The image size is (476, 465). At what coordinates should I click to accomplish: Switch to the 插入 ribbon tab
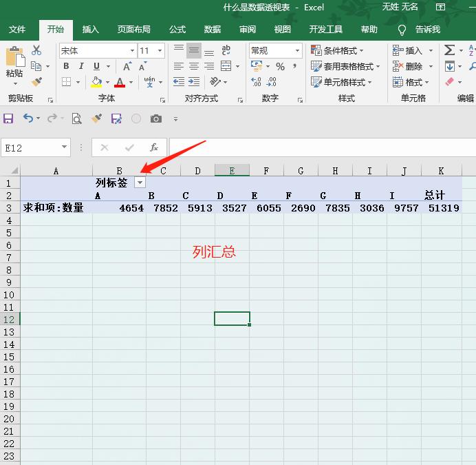click(91, 29)
